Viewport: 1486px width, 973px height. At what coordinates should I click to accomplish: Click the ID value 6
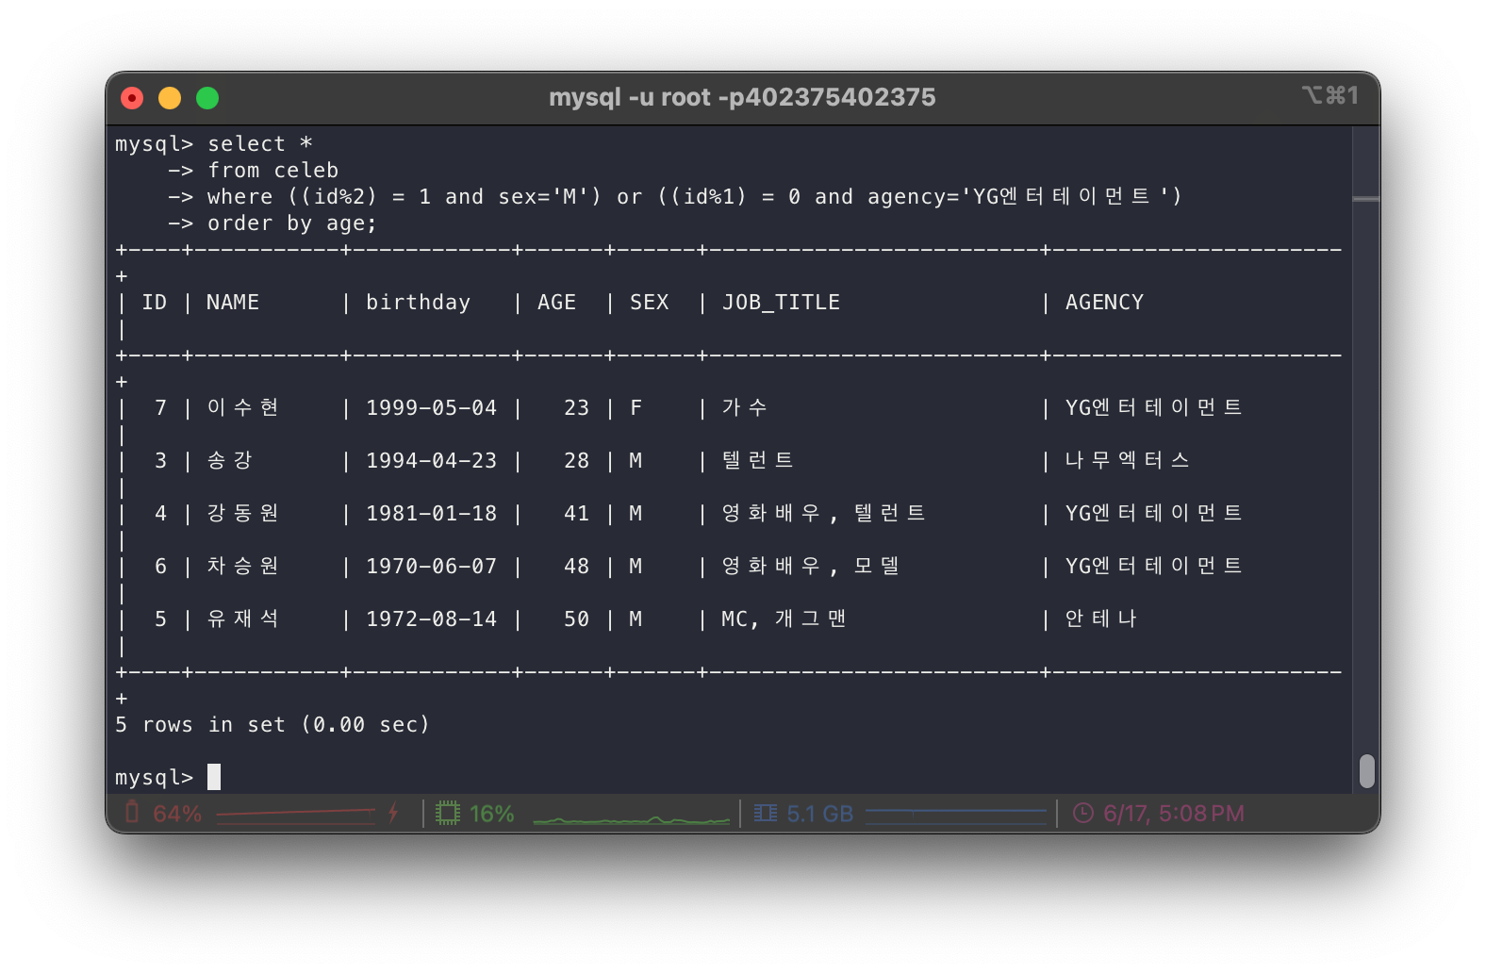click(160, 566)
